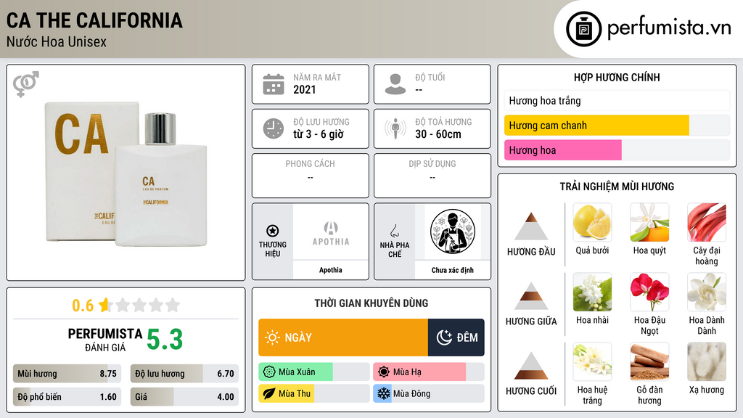Viewport: 743px width, 418px height.
Task: Click the leaf icon for Mùa Thu
Action: pyautogui.click(x=269, y=393)
